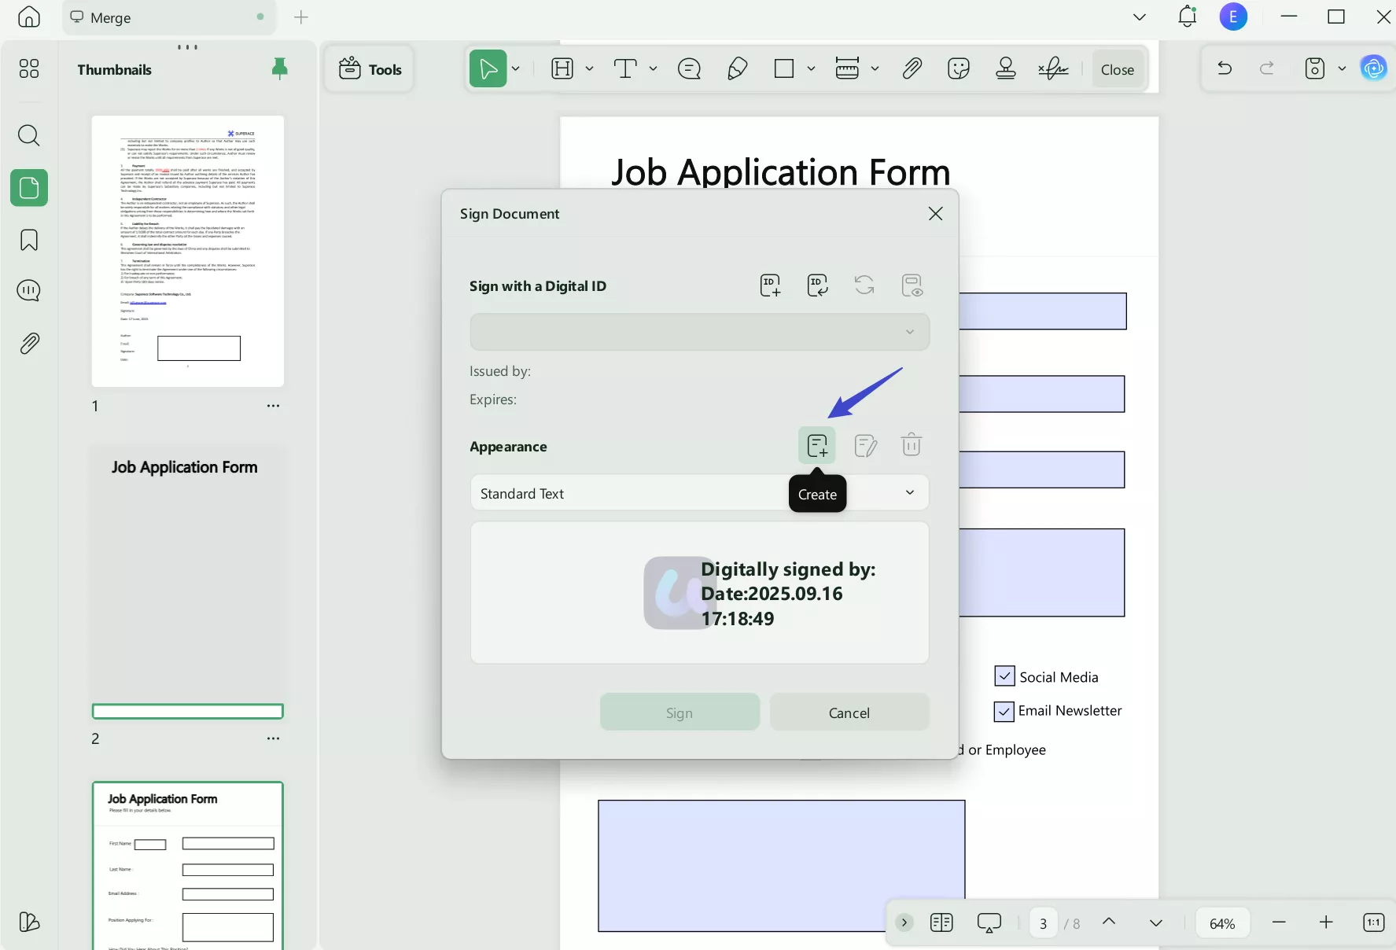The height and width of the screenshot is (950, 1396).
Task: Open the Standard Text appearance dropdown
Action: (x=909, y=492)
